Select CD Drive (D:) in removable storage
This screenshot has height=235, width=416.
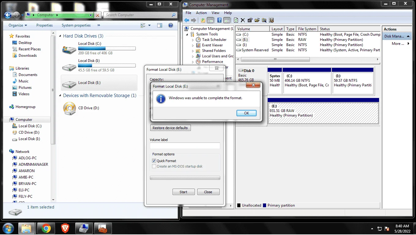[99, 108]
